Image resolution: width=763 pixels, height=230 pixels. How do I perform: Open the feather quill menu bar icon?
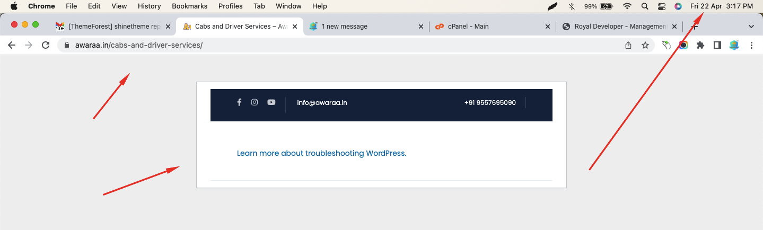point(552,6)
